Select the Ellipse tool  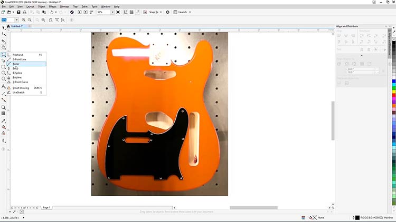click(x=3, y=73)
